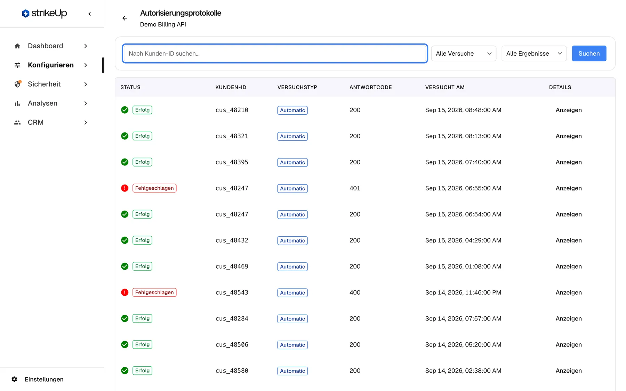
Task: View details for cus_48543
Action: pos(569,293)
